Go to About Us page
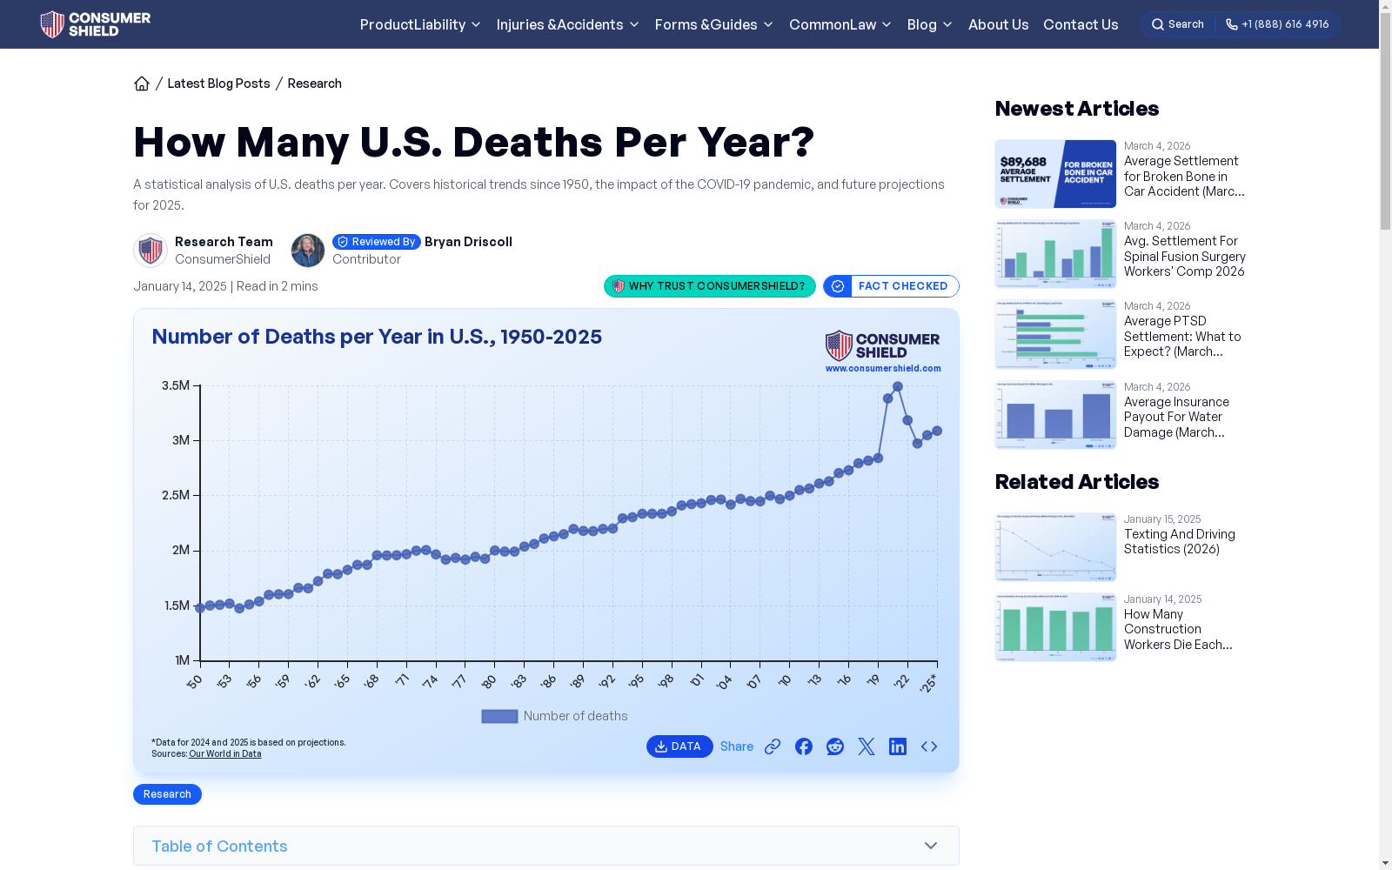 point(999,24)
